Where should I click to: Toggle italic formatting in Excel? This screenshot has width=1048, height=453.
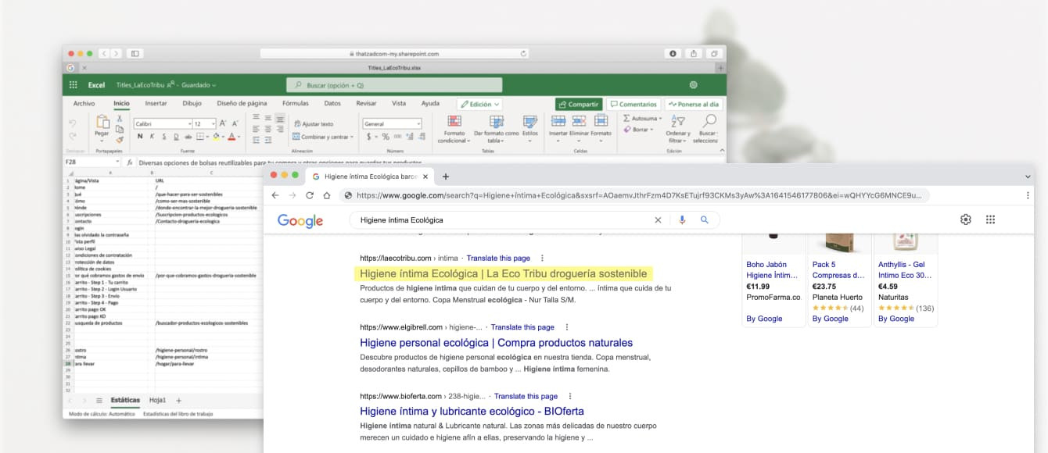tap(153, 137)
